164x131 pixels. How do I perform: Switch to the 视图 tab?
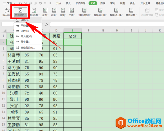coord(122,3)
